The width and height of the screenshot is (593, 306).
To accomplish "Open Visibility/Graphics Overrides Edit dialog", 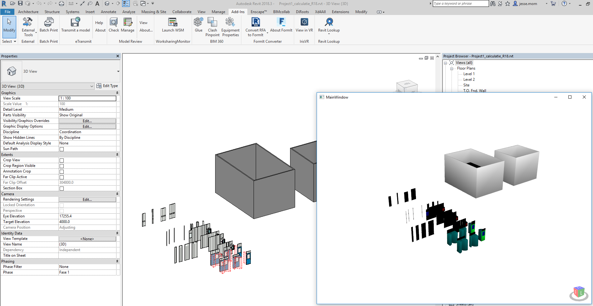I will [87, 121].
